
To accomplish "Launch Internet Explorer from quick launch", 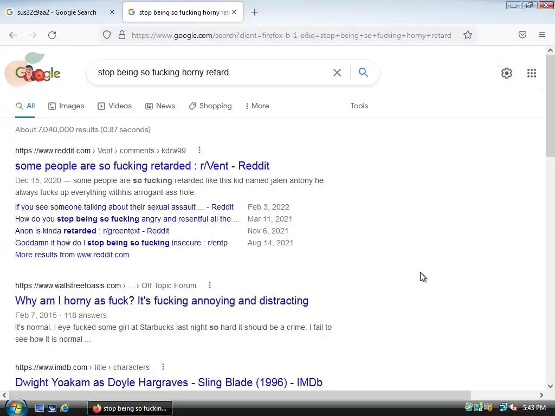I will point(64,408).
